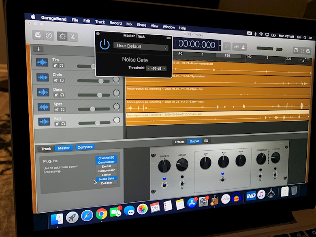
Task: Open the Note Pad icon
Action: tap(296, 50)
